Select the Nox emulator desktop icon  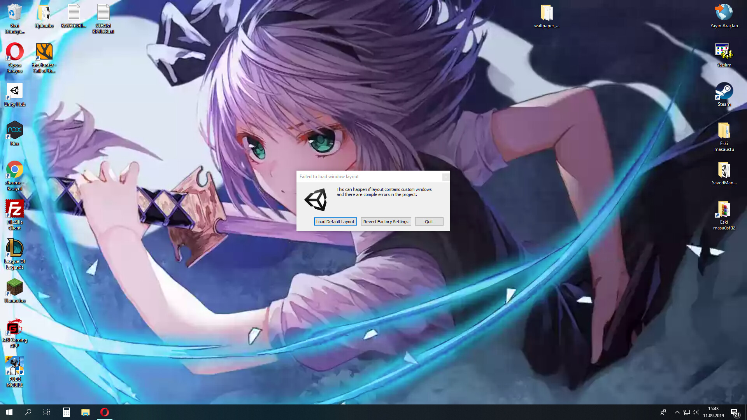tap(14, 133)
